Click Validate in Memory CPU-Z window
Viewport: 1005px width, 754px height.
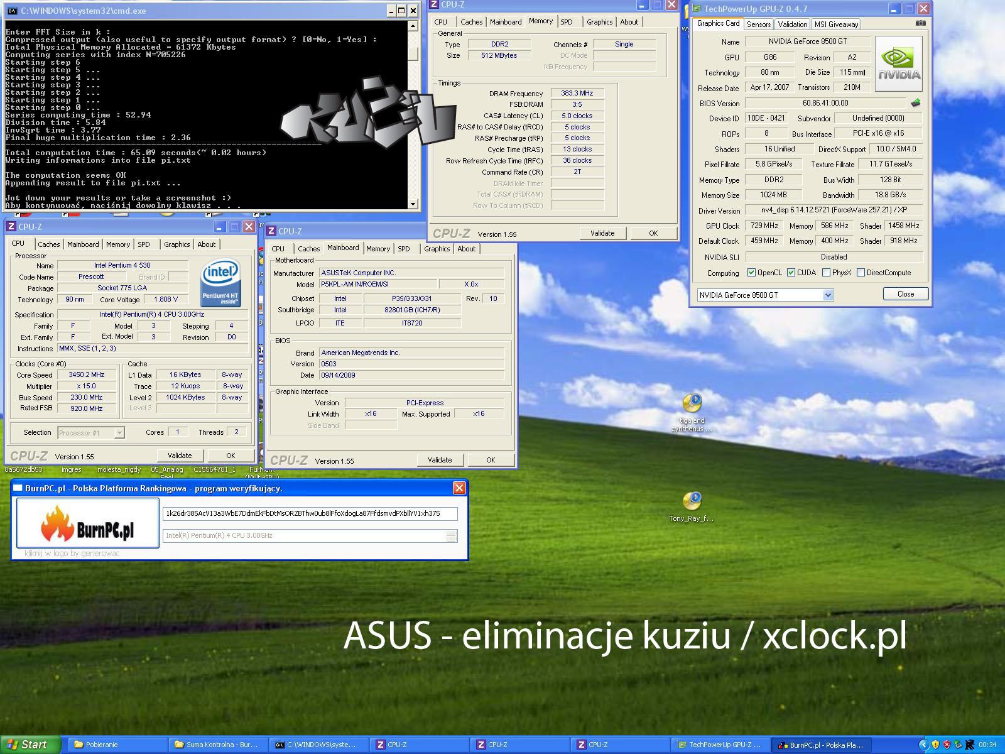click(x=602, y=233)
